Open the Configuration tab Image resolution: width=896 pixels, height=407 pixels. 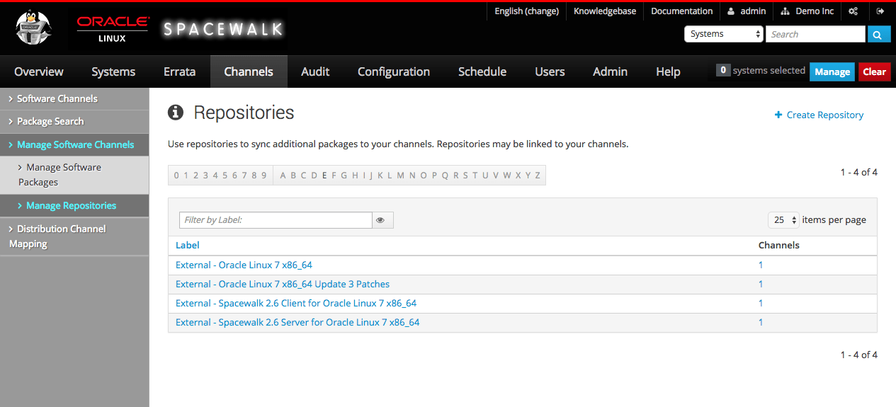(394, 71)
